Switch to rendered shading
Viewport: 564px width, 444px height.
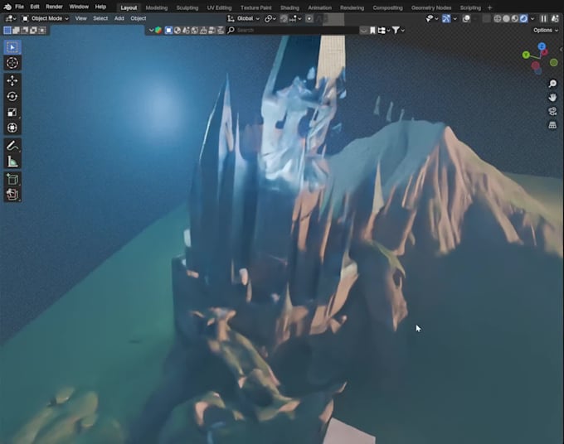[523, 19]
